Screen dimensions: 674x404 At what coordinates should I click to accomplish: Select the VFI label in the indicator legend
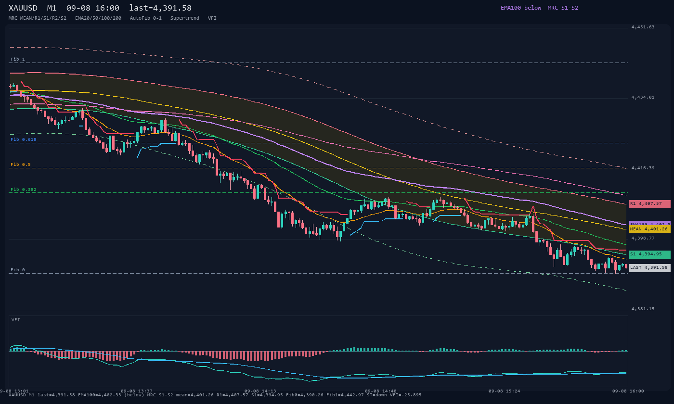click(212, 18)
